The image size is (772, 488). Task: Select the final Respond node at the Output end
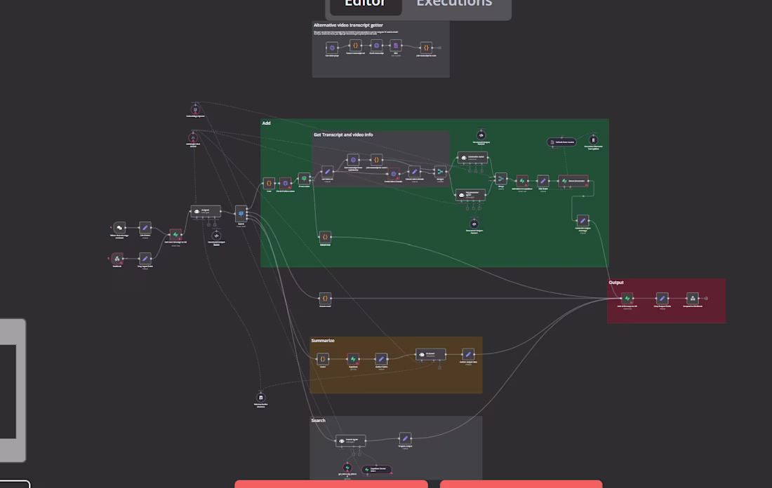click(x=693, y=299)
